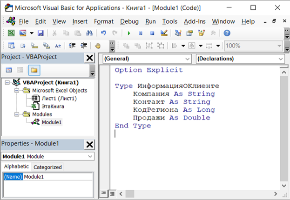This screenshot has width=290, height=200.
Task: Open the 100% zoom combo box
Action: pyautogui.click(x=253, y=46)
